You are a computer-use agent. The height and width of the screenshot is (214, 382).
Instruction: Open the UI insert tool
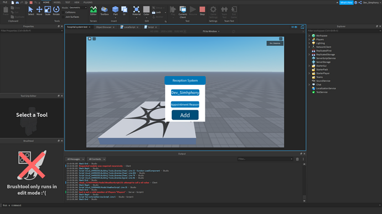pos(124,10)
